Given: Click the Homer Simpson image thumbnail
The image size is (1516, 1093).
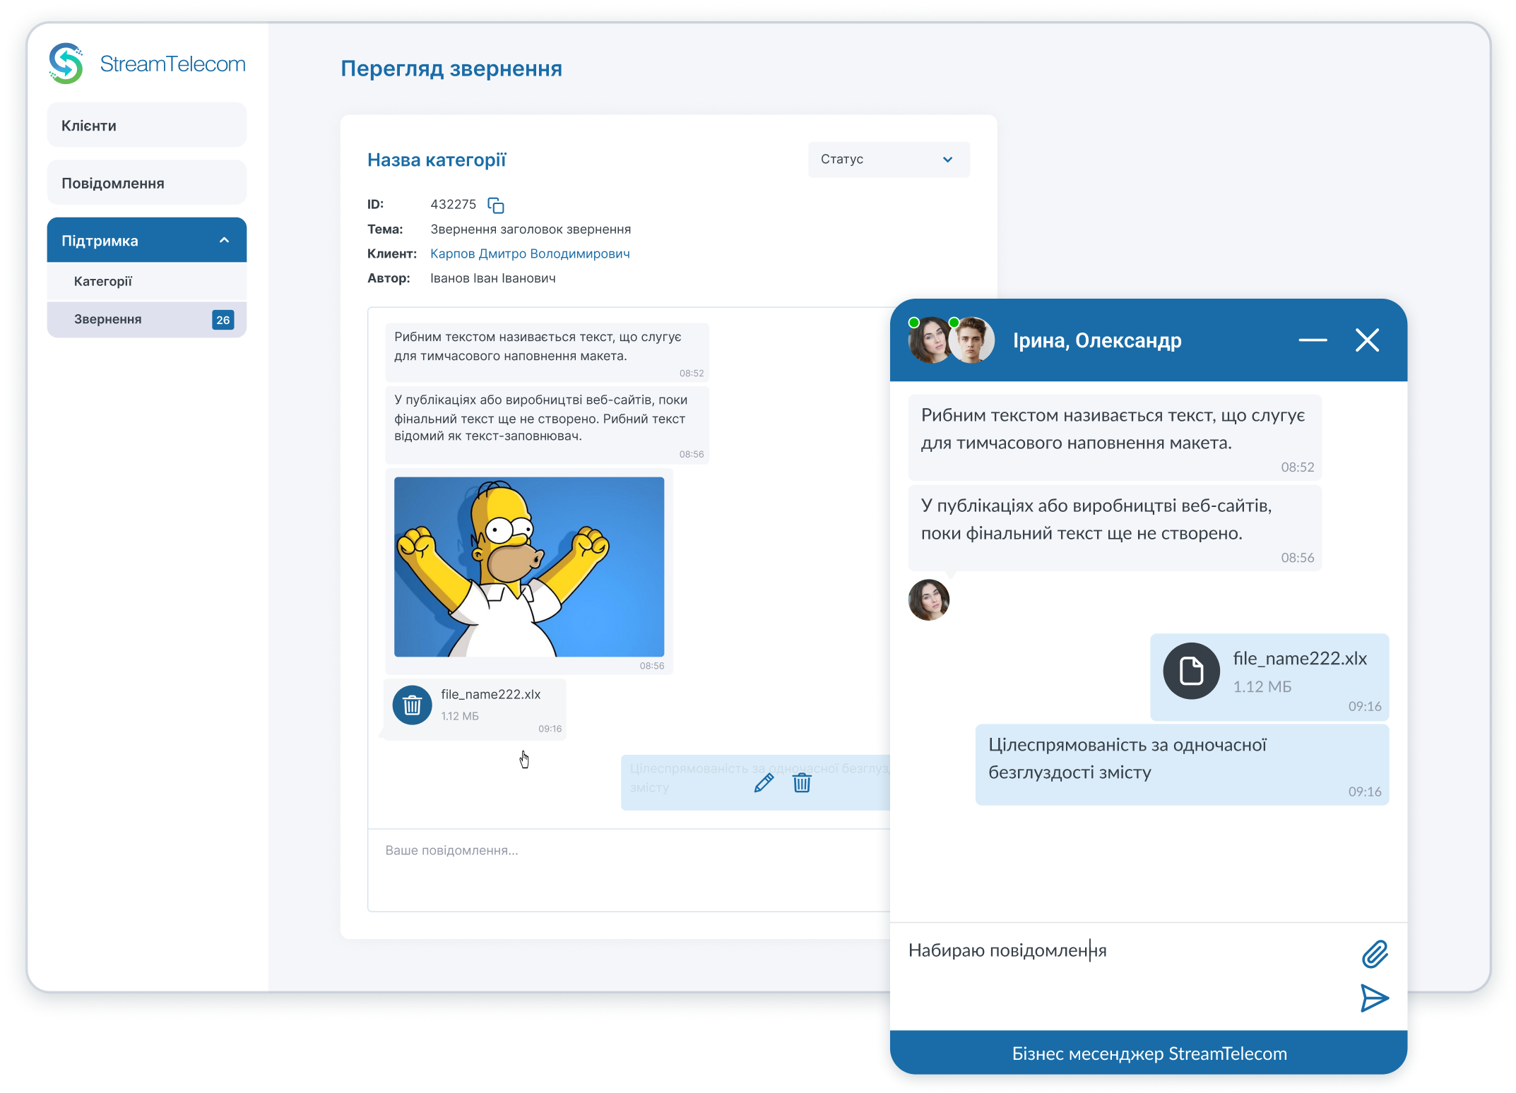Looking at the screenshot, I should (528, 566).
